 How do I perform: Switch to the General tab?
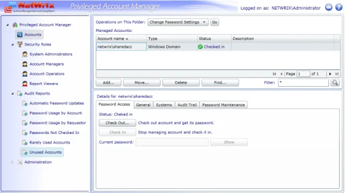(143, 105)
